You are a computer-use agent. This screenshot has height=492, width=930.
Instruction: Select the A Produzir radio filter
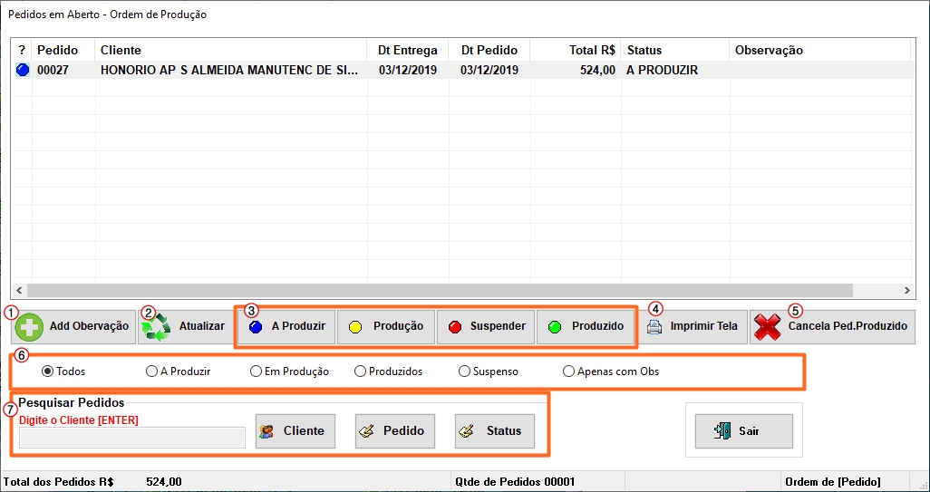click(151, 371)
